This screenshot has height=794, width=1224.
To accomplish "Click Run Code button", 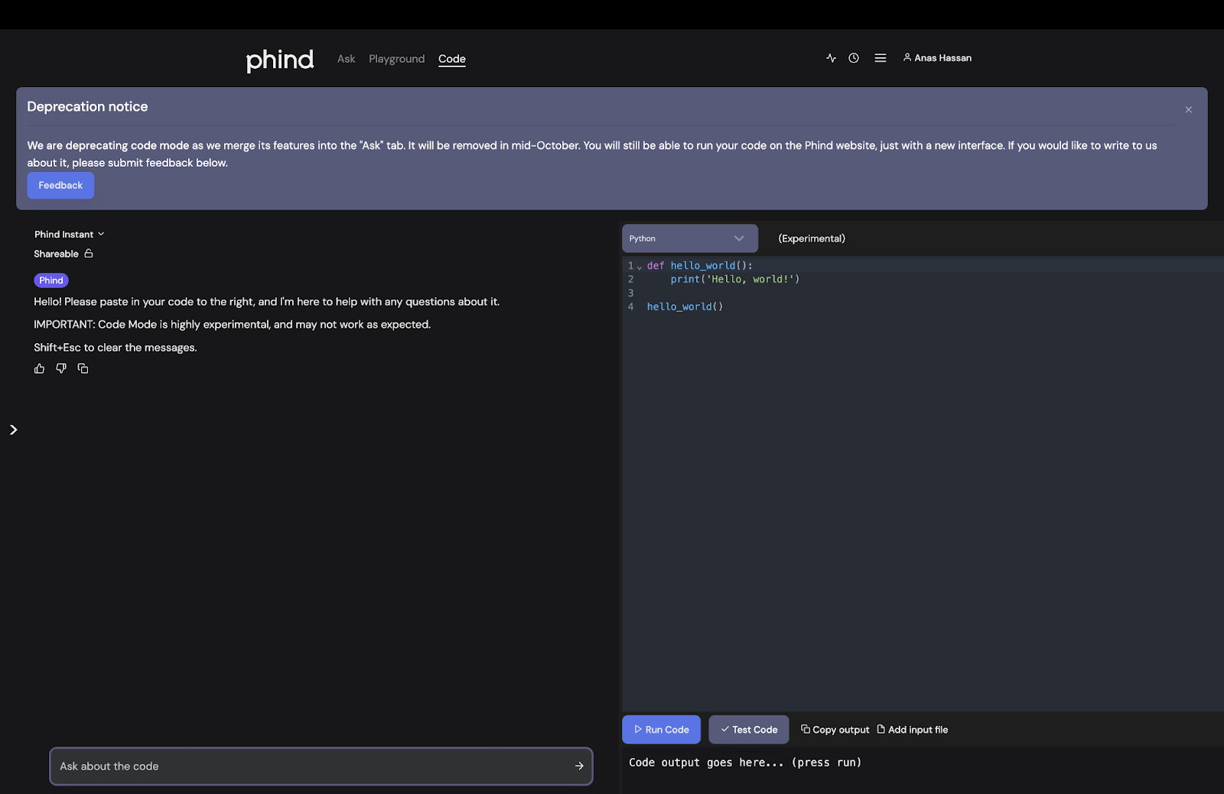I will coord(661,730).
